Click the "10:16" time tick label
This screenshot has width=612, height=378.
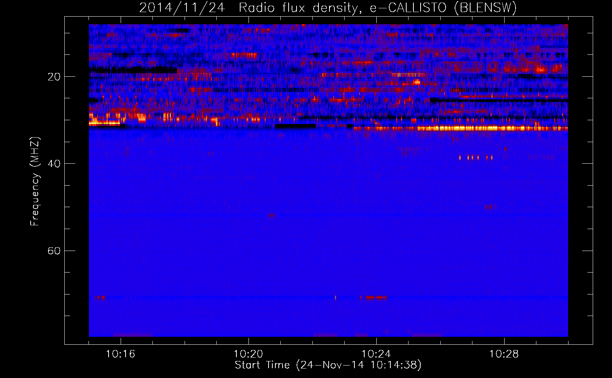coord(121,354)
